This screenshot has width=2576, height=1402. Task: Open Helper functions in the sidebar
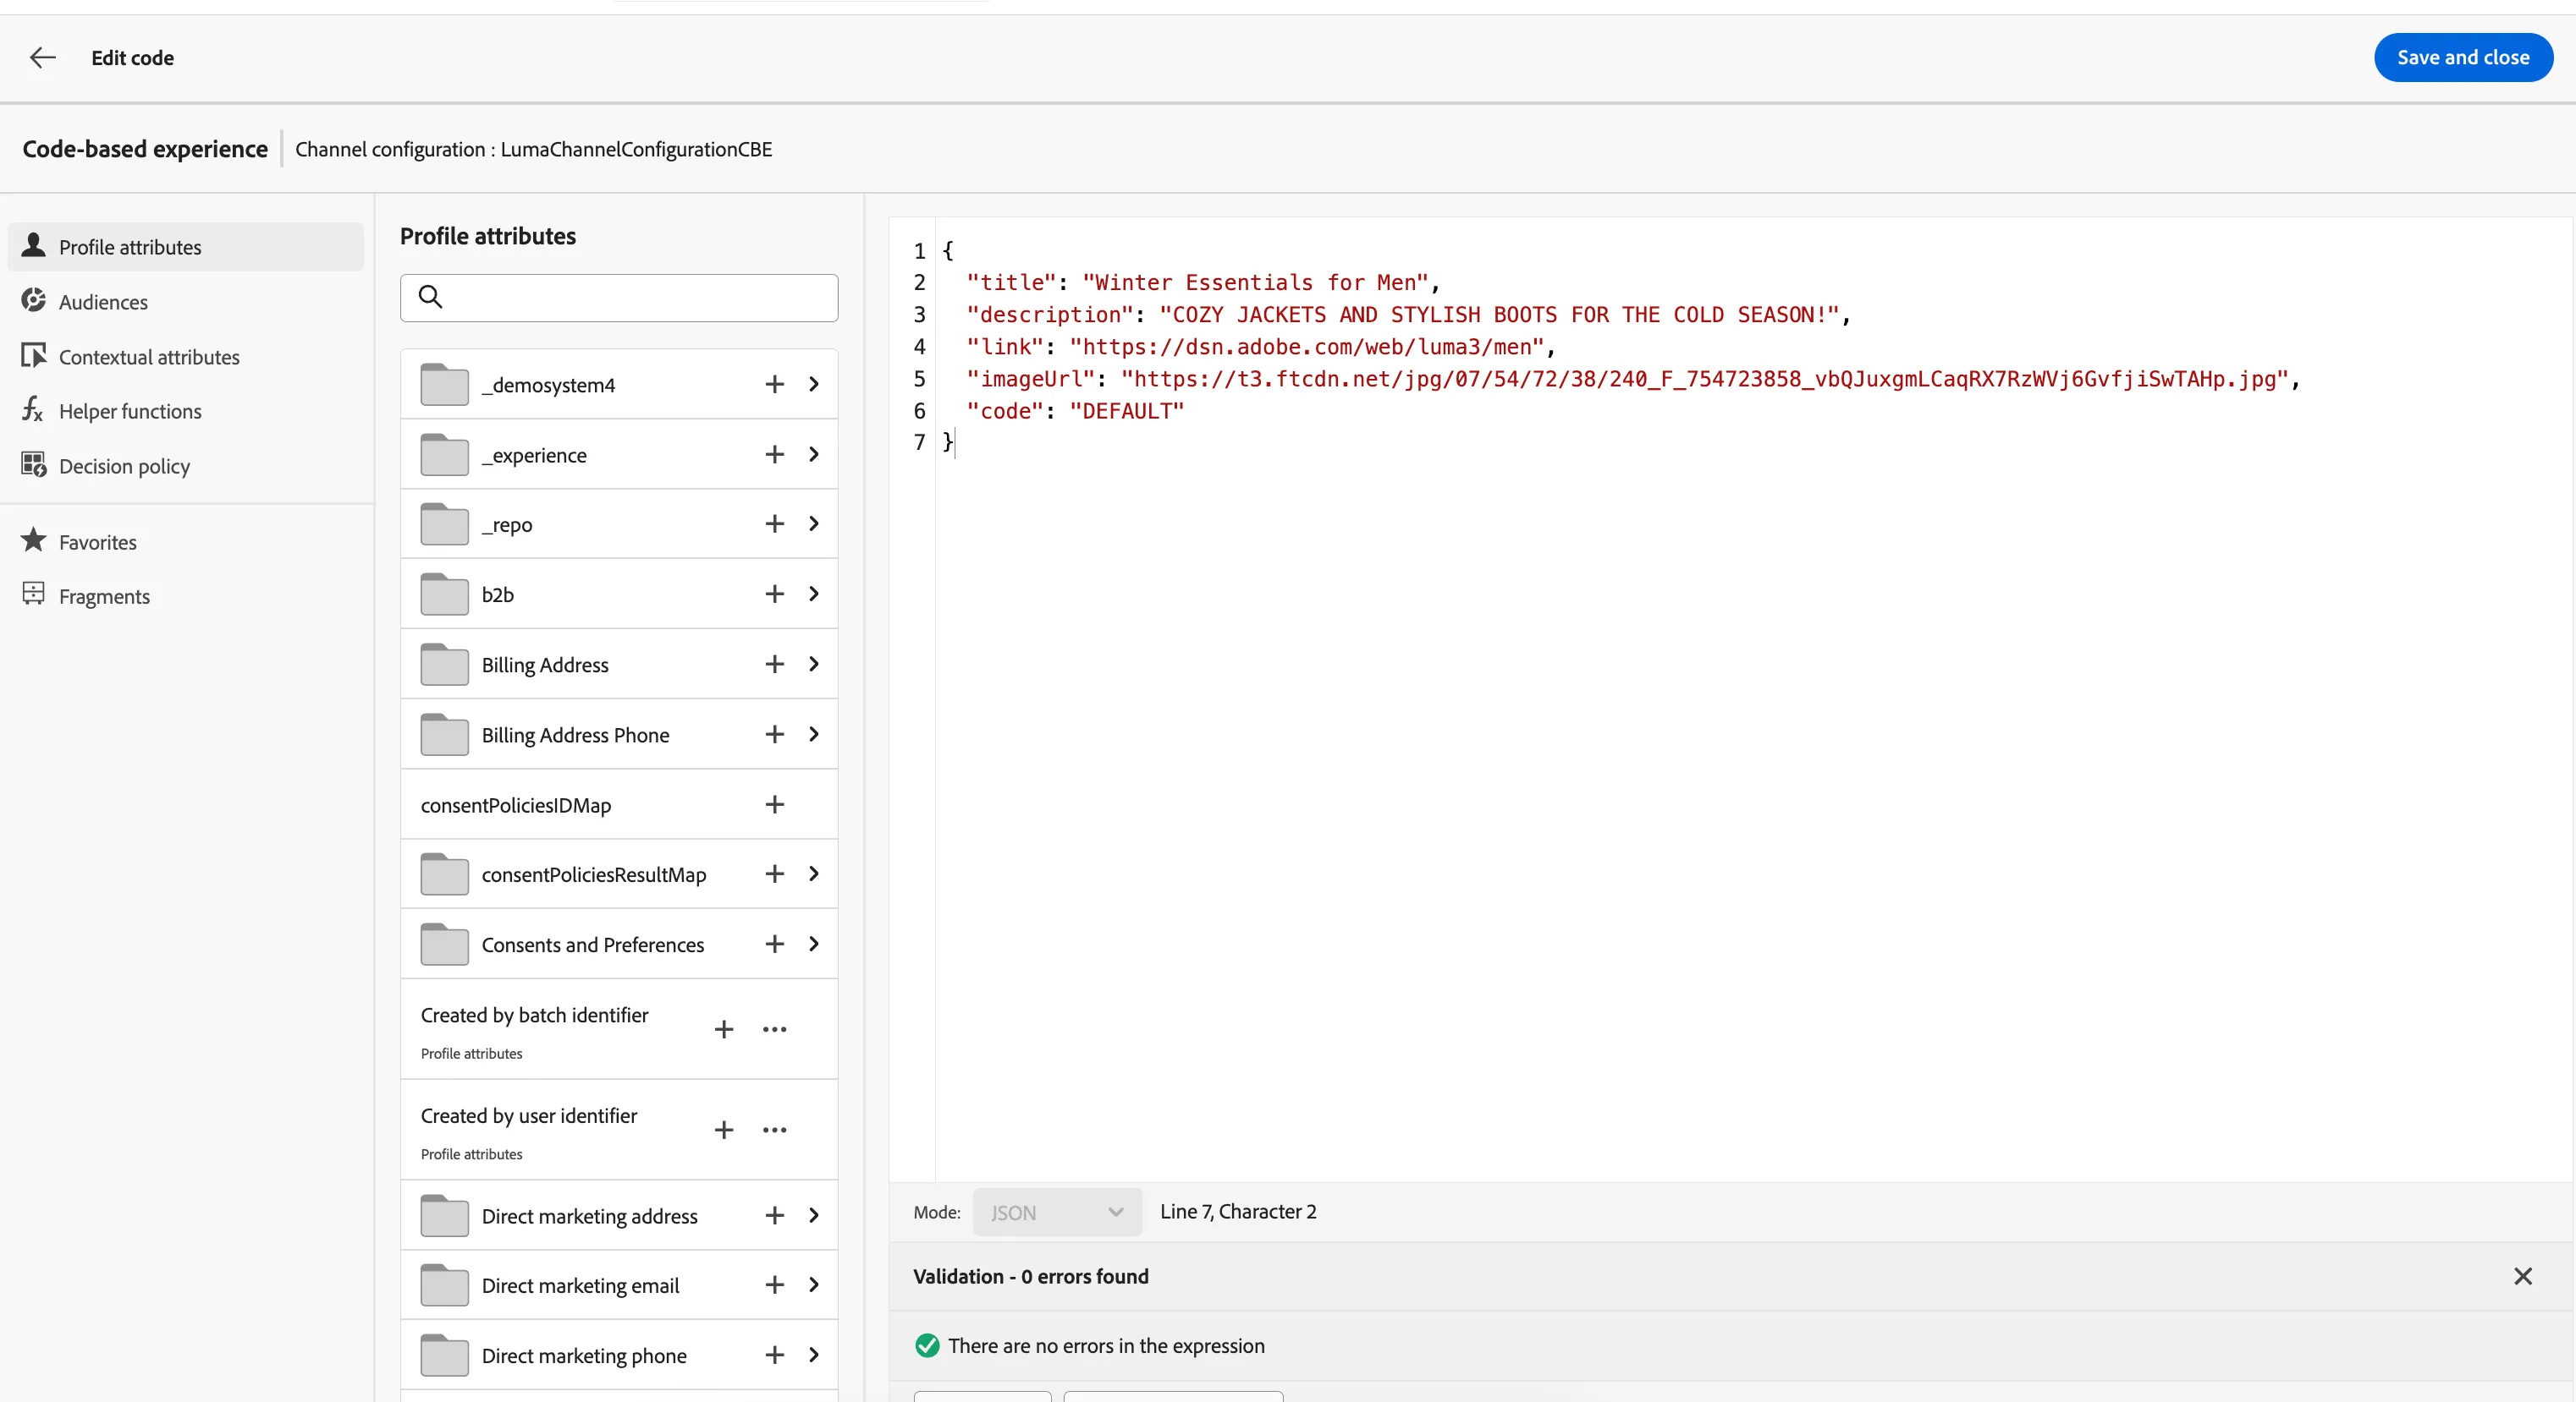click(186, 411)
